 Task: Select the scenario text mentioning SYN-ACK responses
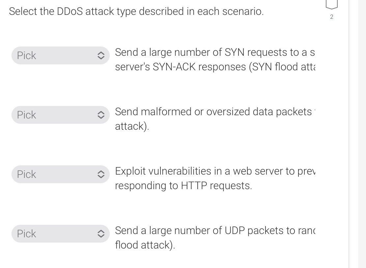[214, 59]
